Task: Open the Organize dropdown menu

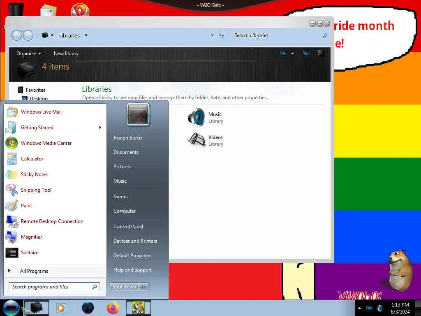Action: (29, 53)
